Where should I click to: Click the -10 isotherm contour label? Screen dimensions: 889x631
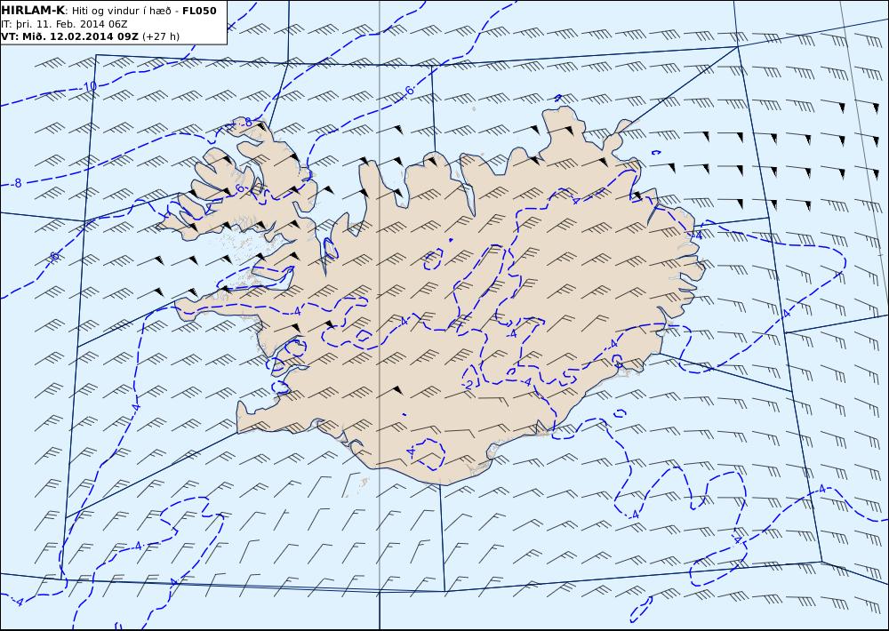point(88,87)
